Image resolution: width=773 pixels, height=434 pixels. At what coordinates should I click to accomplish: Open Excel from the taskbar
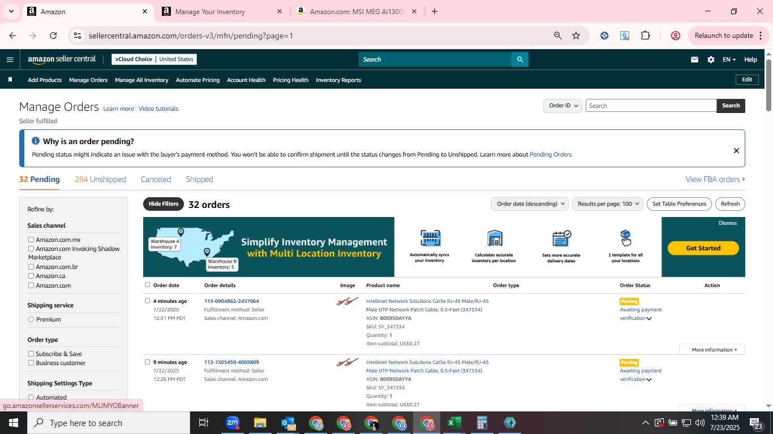pyautogui.click(x=454, y=423)
